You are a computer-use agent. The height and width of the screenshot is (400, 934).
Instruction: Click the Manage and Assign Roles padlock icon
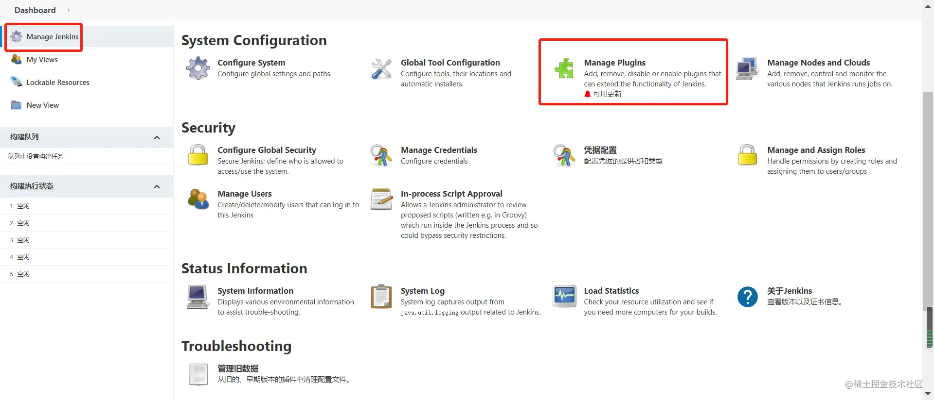pos(747,155)
